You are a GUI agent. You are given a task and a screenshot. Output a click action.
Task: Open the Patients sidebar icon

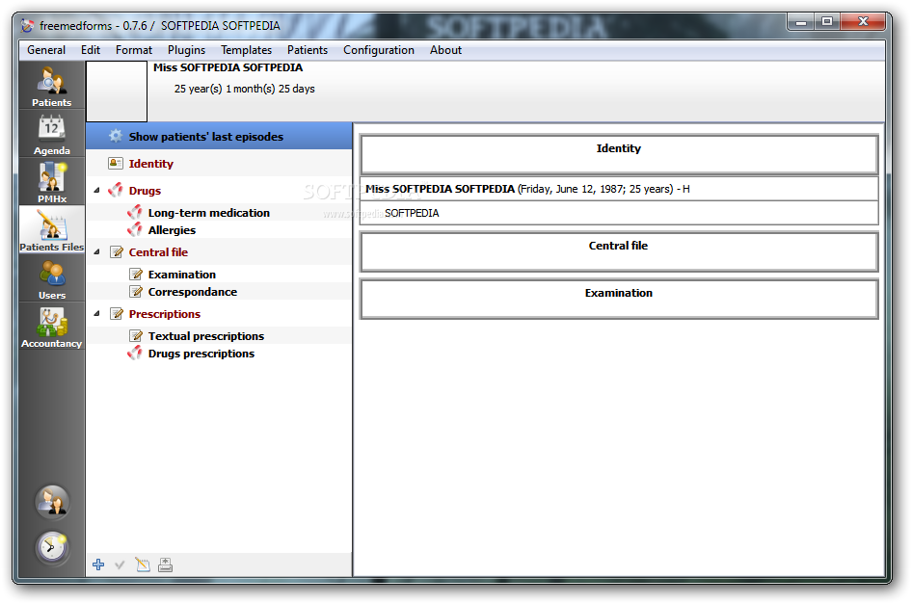point(52,86)
